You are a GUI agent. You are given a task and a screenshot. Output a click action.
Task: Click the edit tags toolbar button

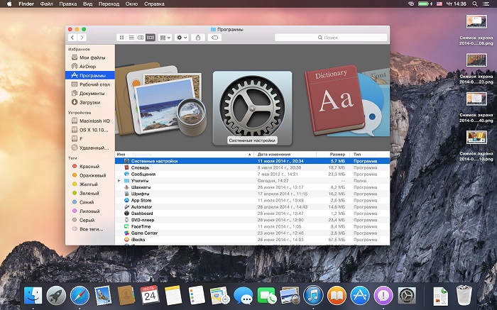coord(214,38)
